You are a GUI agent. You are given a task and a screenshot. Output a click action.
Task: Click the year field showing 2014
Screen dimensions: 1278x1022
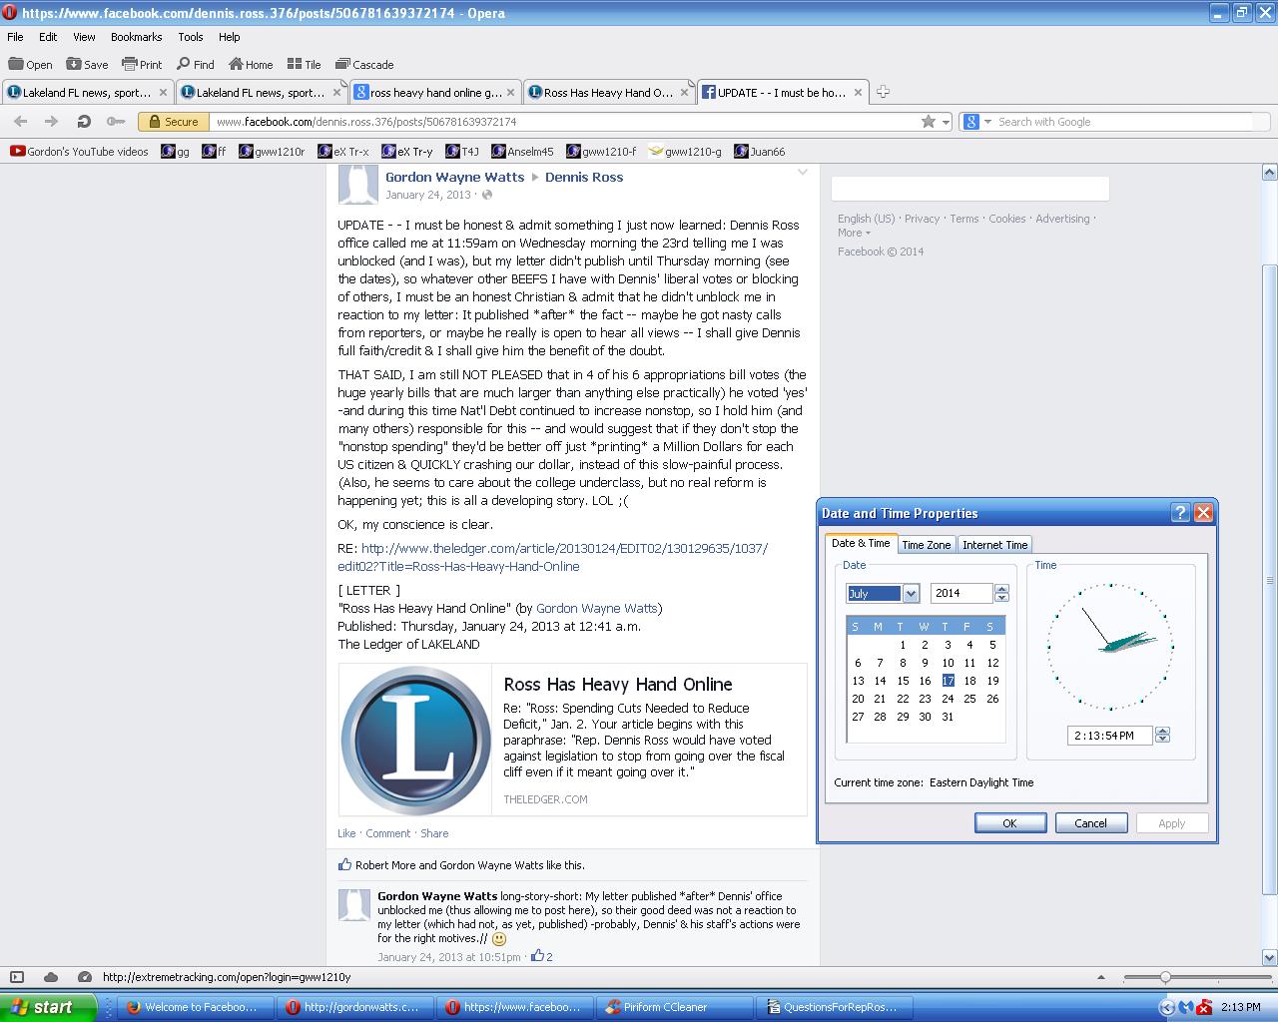click(961, 593)
